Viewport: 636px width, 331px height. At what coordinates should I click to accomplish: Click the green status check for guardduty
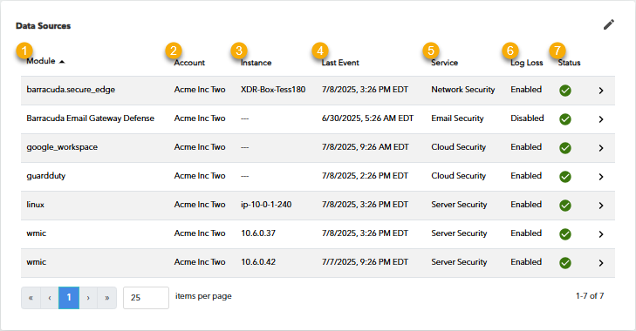point(565,177)
